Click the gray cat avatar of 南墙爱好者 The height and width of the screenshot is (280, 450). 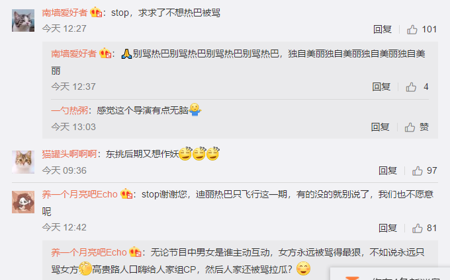click(x=23, y=20)
